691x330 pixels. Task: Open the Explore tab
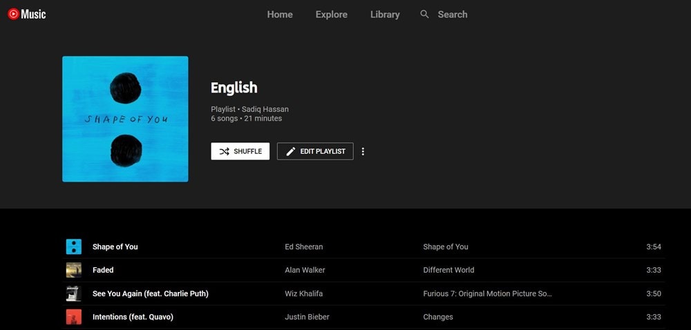click(x=332, y=14)
